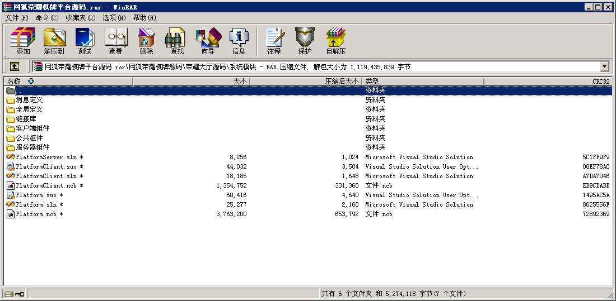This screenshot has width=616, height=301.
Task: Select PlatformClient.suo file name
Action: click(x=49, y=166)
